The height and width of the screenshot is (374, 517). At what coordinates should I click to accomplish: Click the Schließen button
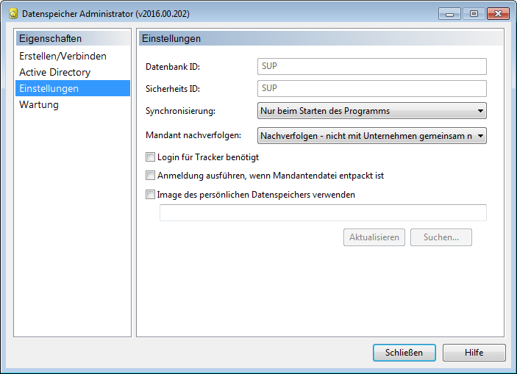(404, 353)
